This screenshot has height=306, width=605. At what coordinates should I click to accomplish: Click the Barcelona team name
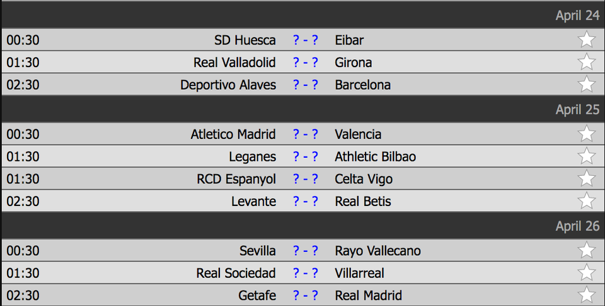coord(362,85)
